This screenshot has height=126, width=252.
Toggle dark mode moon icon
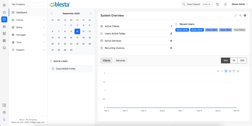217,4
